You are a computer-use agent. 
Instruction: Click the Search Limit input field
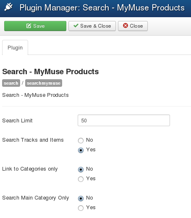tap(124, 120)
